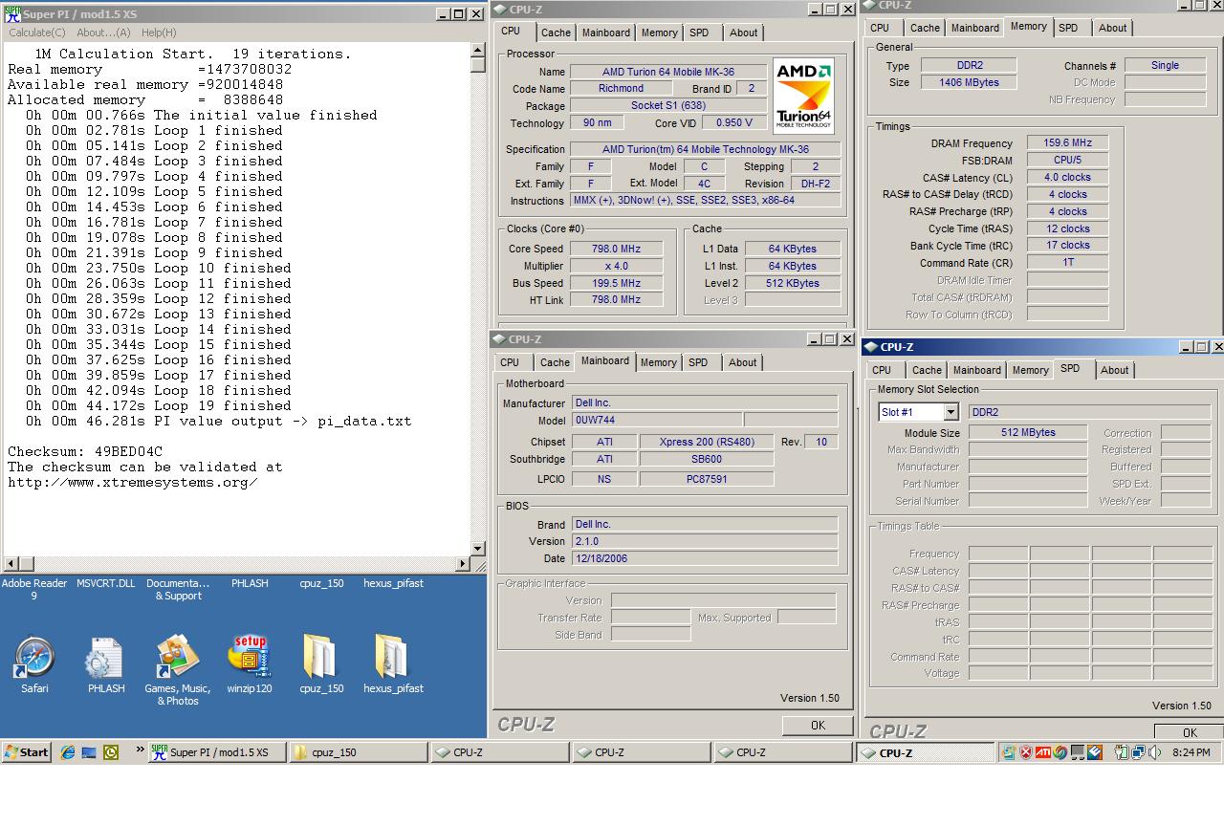This screenshot has width=1224, height=826.
Task: Click the DRAM Frequency value 159.6 MHz
Action: pos(1068,142)
